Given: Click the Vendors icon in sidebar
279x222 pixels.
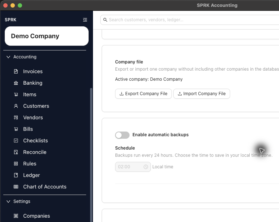Looking at the screenshot, I should click(x=16, y=117).
